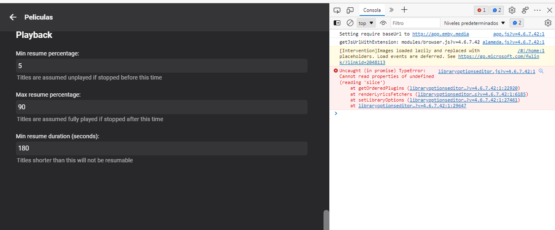
Task: Open libraryoptionseditor.js source link on the error line
Action: click(487, 71)
